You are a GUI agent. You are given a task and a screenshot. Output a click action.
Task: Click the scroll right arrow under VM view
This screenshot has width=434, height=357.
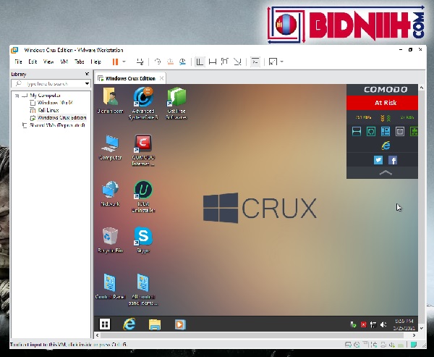click(x=414, y=335)
